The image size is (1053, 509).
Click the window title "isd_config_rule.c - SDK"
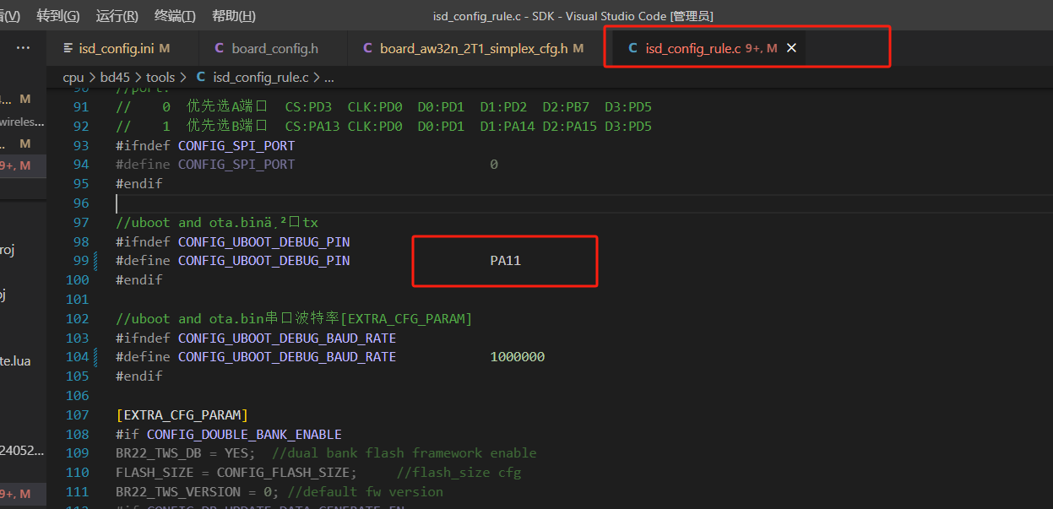(x=495, y=16)
